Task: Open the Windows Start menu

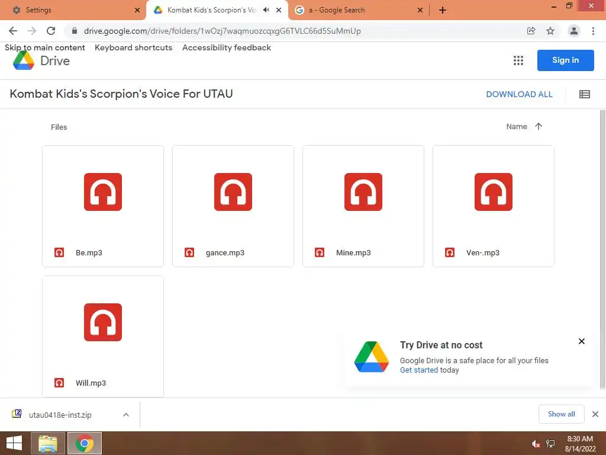Action: pos(14,443)
